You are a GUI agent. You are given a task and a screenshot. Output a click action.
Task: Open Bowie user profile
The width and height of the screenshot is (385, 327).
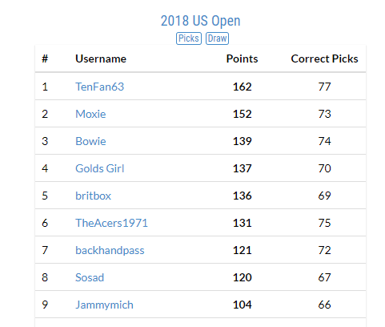pyautogui.click(x=90, y=141)
